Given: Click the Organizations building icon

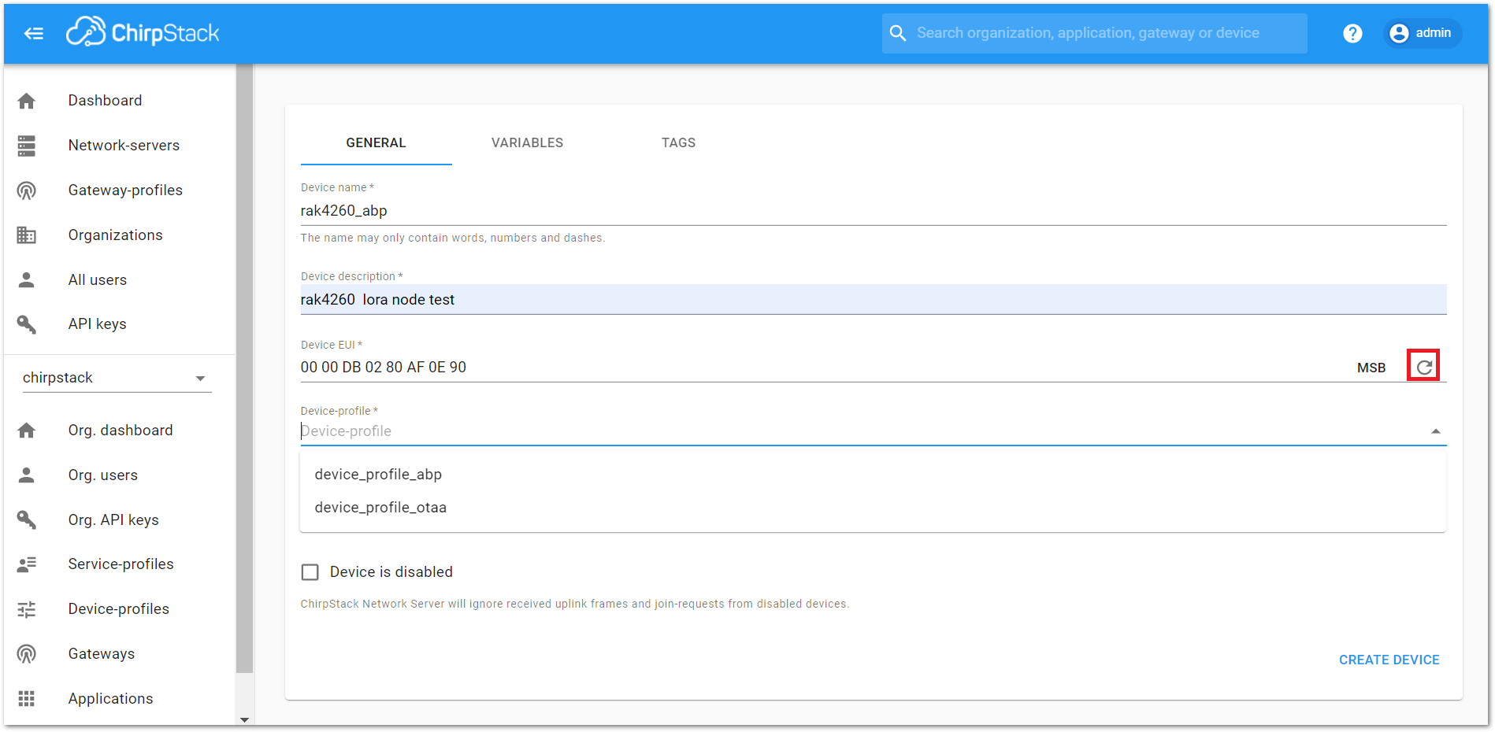Looking at the screenshot, I should pos(27,235).
